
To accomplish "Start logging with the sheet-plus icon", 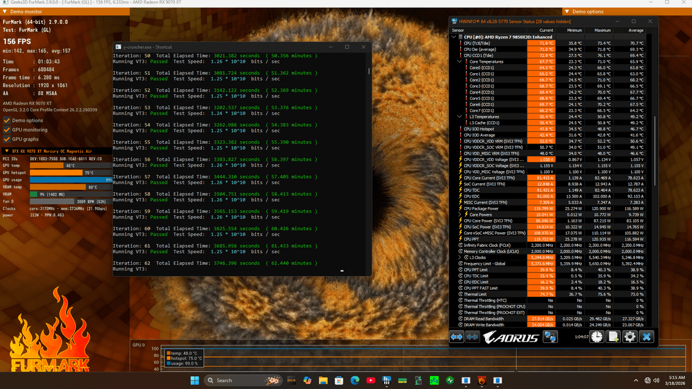I will (x=613, y=336).
